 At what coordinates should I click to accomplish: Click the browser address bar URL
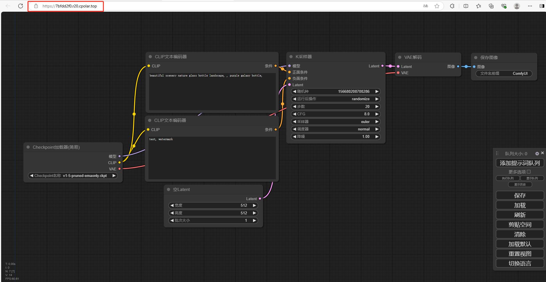(70, 6)
